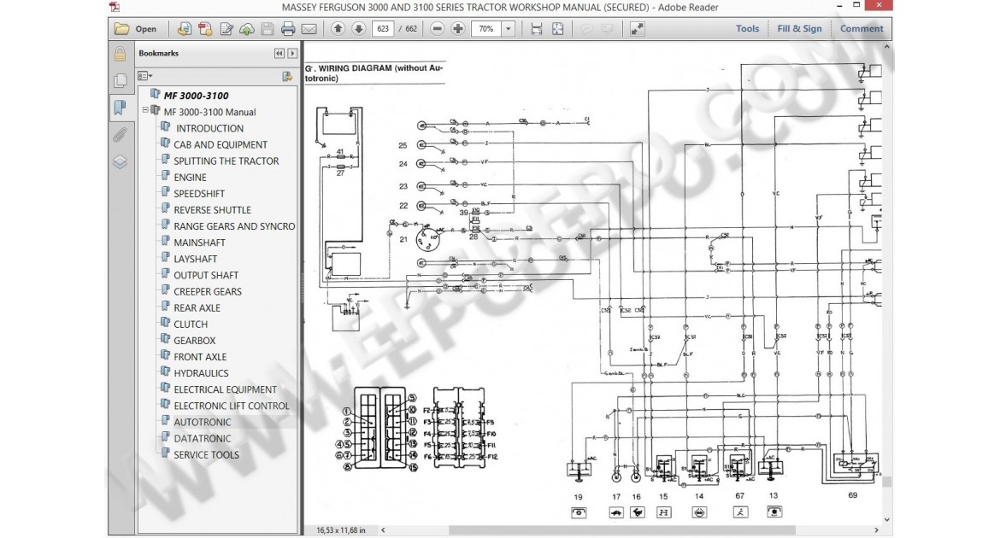Click the 70% zoom level field
This screenshot has width=1000, height=538.
[x=486, y=29]
